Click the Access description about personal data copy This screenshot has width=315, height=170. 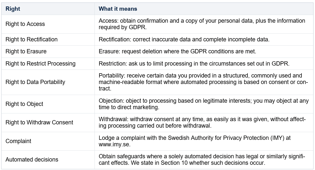[202, 24]
